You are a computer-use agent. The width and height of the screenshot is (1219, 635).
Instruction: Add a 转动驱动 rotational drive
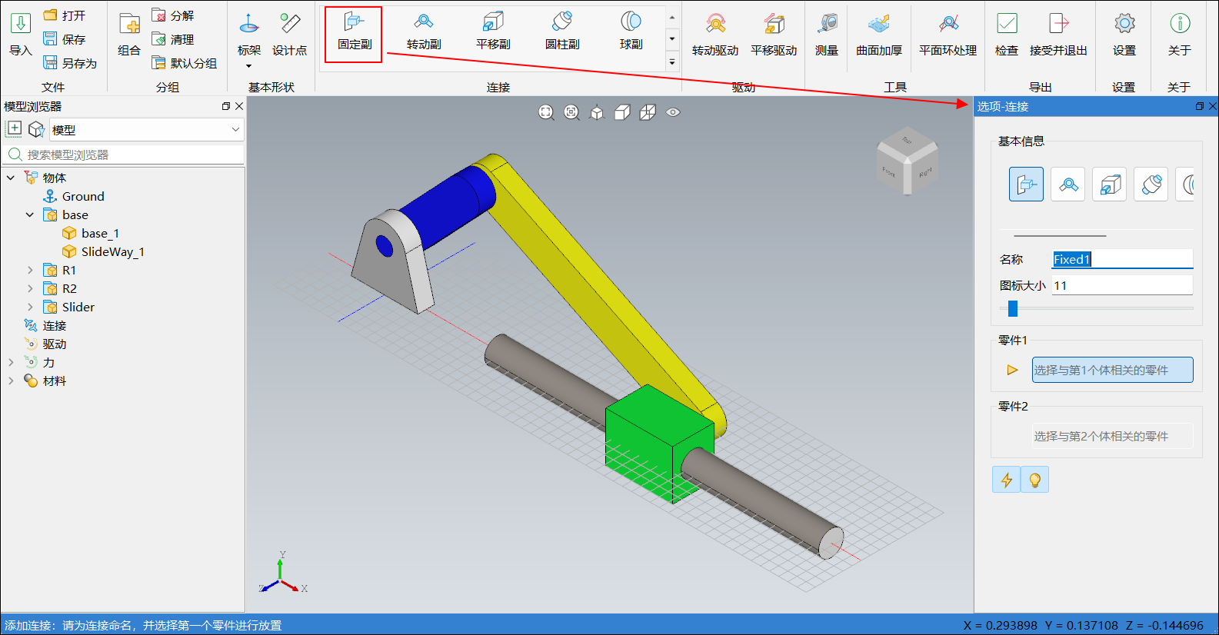[714, 35]
